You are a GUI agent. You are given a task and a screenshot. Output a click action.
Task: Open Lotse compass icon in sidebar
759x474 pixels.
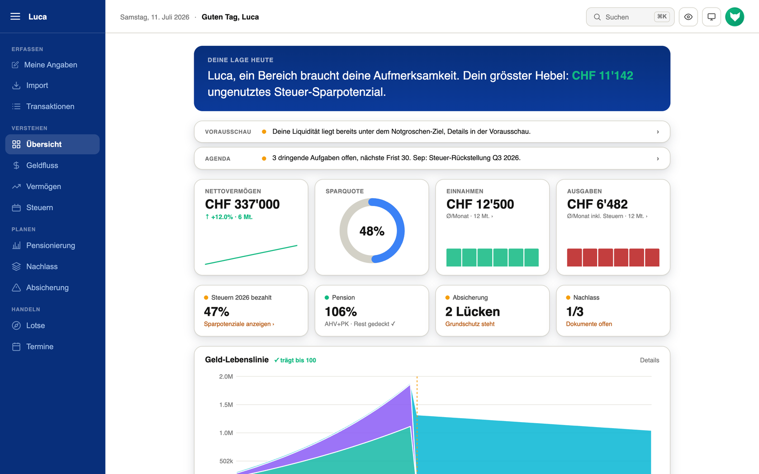point(16,325)
